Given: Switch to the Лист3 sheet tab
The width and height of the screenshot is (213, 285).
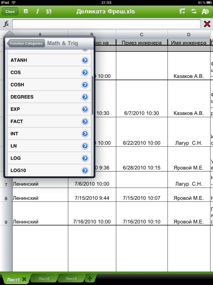Looking at the screenshot, I should click(71, 278).
